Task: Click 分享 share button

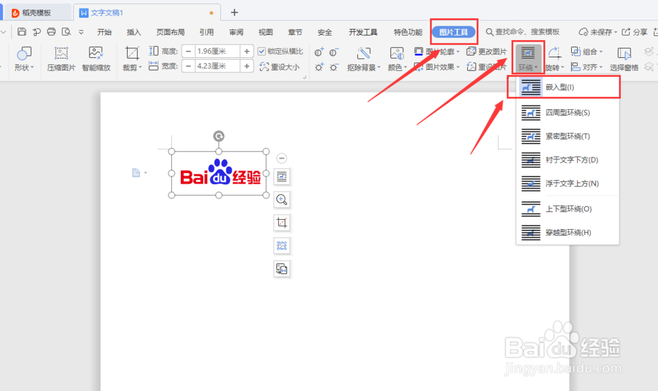Action: (x=635, y=32)
